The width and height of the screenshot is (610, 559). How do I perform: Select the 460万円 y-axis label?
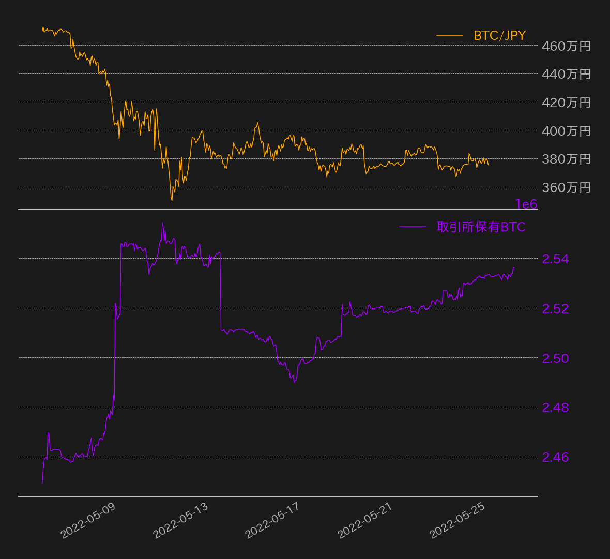click(566, 46)
